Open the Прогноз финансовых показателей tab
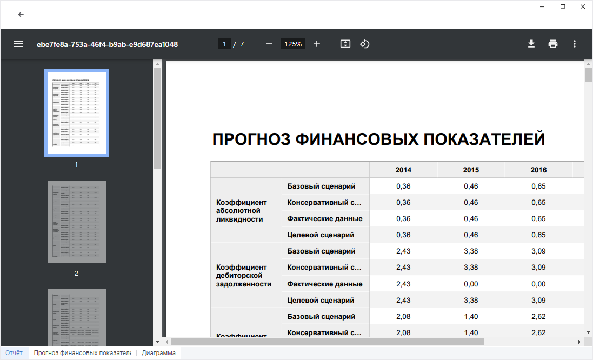 82,353
